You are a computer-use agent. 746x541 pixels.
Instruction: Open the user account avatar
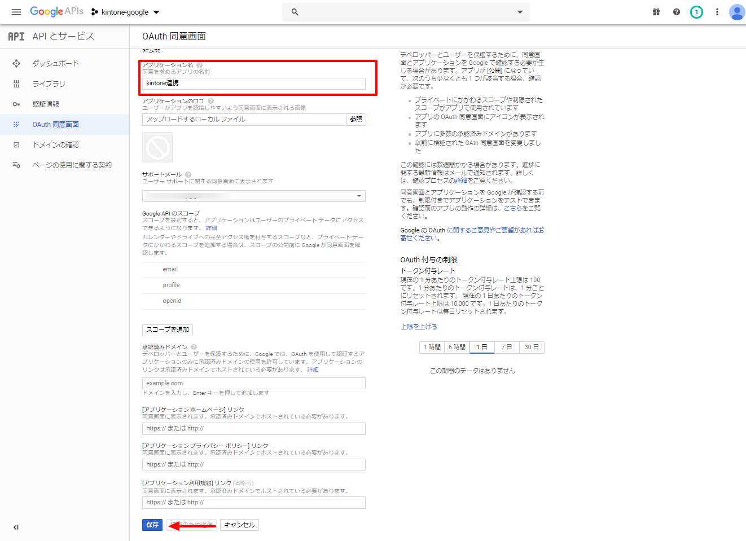coord(737,12)
